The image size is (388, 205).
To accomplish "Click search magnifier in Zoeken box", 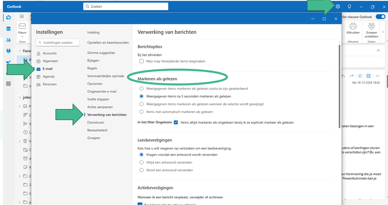I will pyautogui.click(x=87, y=7).
